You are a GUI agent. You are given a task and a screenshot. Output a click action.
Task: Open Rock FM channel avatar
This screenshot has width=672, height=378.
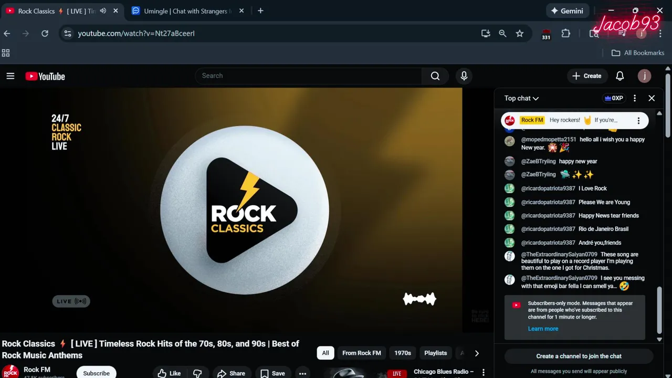pos(10,372)
